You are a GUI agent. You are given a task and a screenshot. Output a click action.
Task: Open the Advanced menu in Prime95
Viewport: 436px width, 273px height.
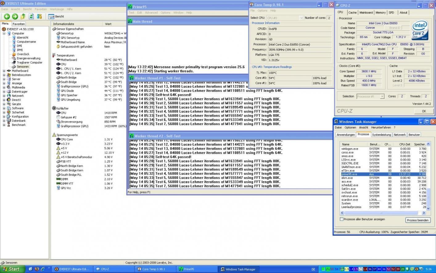[x=151, y=13]
